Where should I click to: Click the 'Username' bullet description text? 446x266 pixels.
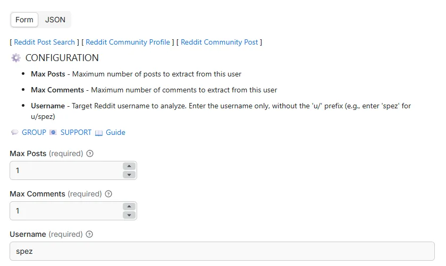tap(221, 111)
